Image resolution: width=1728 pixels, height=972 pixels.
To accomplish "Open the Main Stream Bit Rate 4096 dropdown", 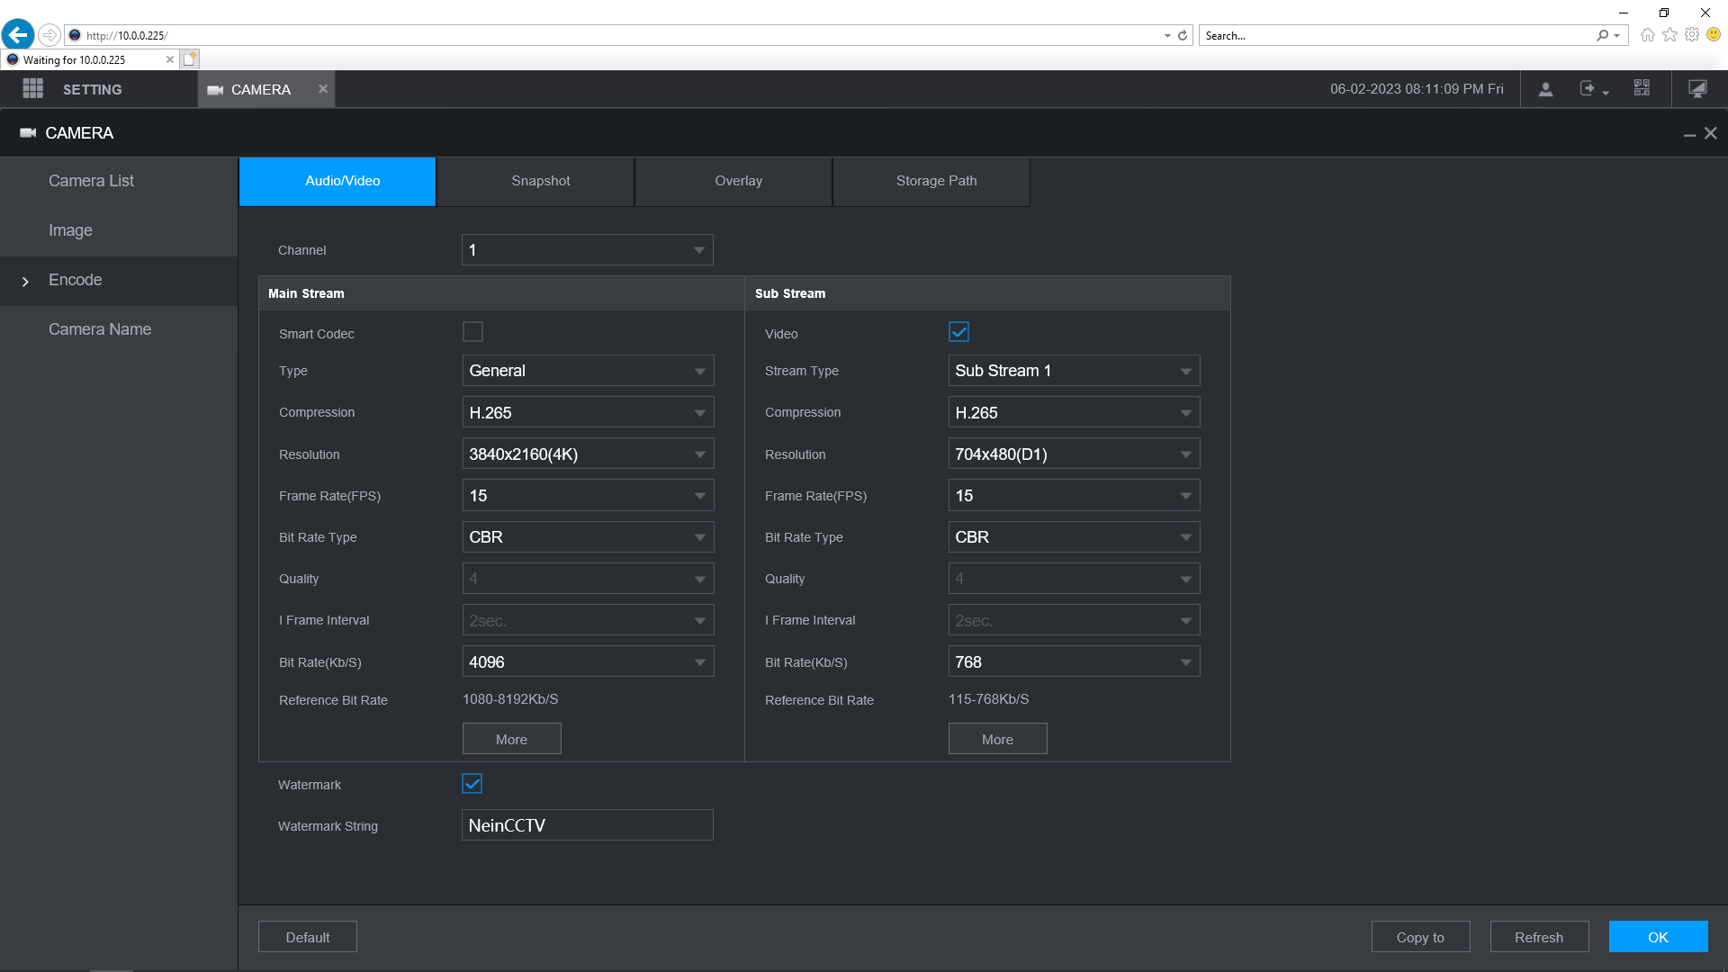I will [x=588, y=661].
